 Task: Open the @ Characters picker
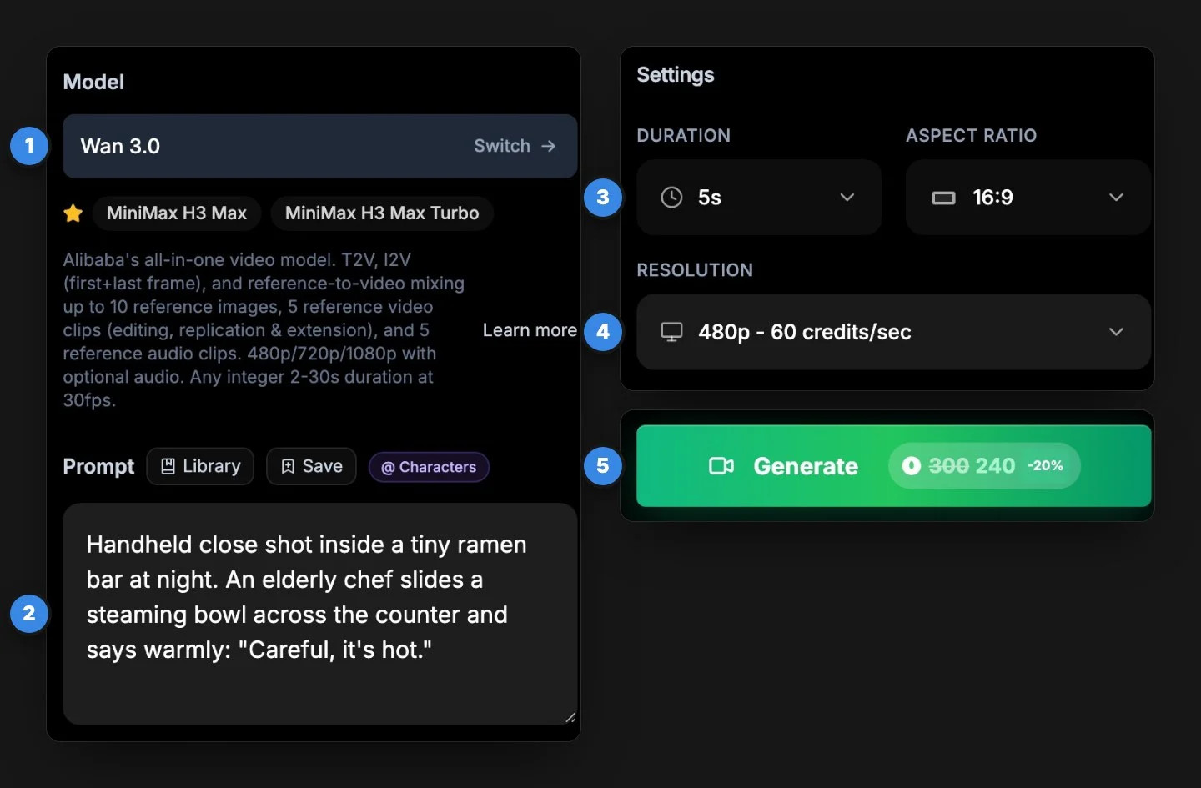429,467
